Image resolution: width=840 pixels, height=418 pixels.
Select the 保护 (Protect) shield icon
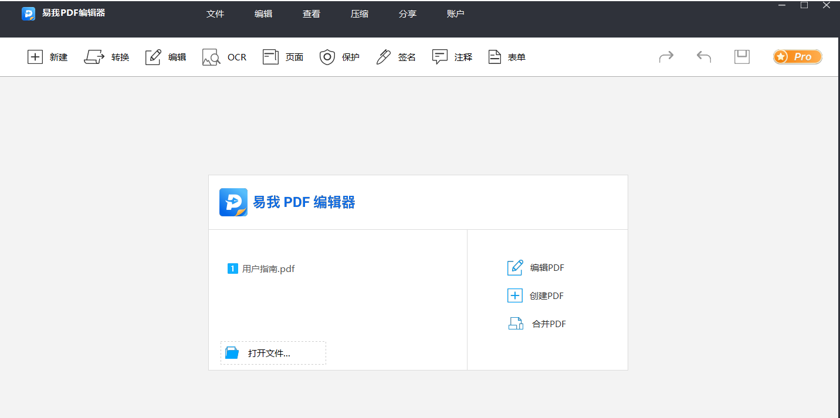327,57
